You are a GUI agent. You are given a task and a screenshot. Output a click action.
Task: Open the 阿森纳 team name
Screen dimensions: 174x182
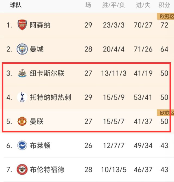pyautogui.click(x=40, y=25)
